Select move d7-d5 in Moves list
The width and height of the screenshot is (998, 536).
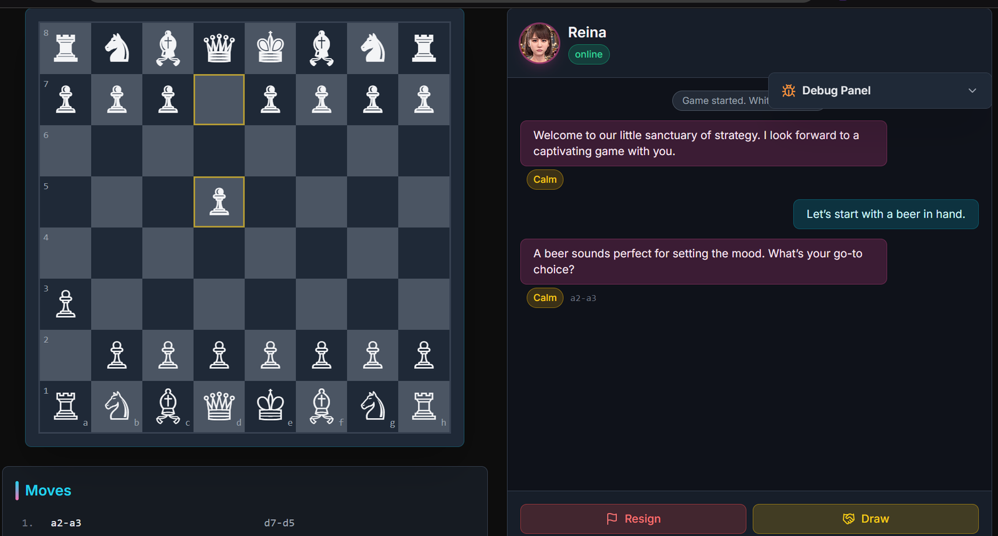tap(279, 523)
